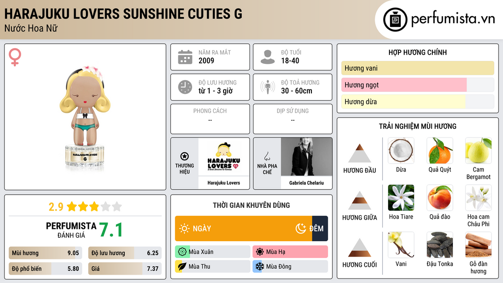
Task: Open the Cam Bergamot note image
Action: (478, 150)
